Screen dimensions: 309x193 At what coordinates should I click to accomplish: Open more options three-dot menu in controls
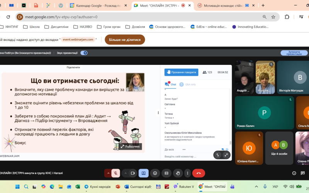click(x=187, y=173)
